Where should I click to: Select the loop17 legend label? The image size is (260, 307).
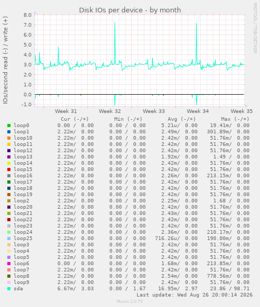(23, 182)
